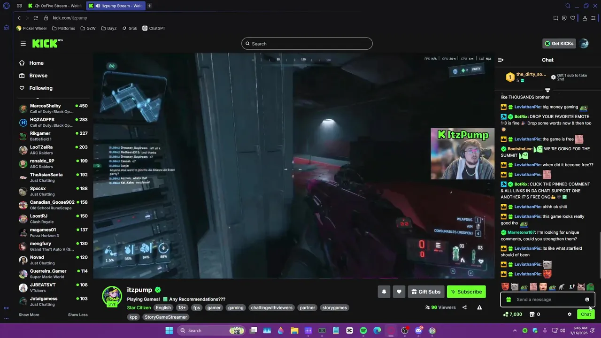Open the KICKs shop icon
Image resolution: width=601 pixels, height=338 pixels.
(x=532, y=314)
